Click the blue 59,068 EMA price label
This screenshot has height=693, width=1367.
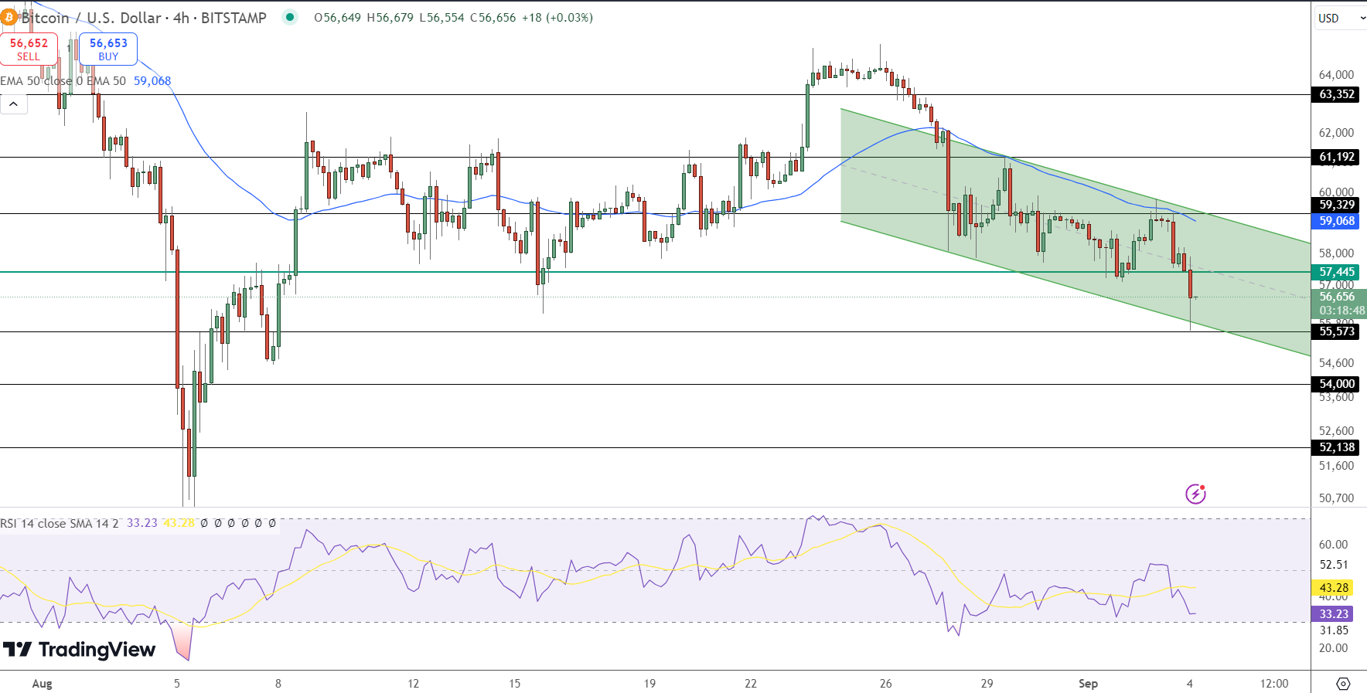1337,221
